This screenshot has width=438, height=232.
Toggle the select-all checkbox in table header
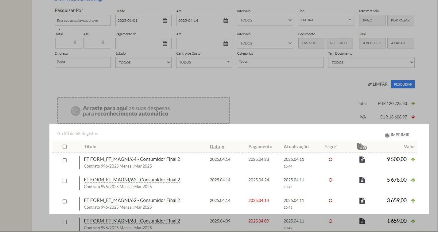tap(64, 147)
